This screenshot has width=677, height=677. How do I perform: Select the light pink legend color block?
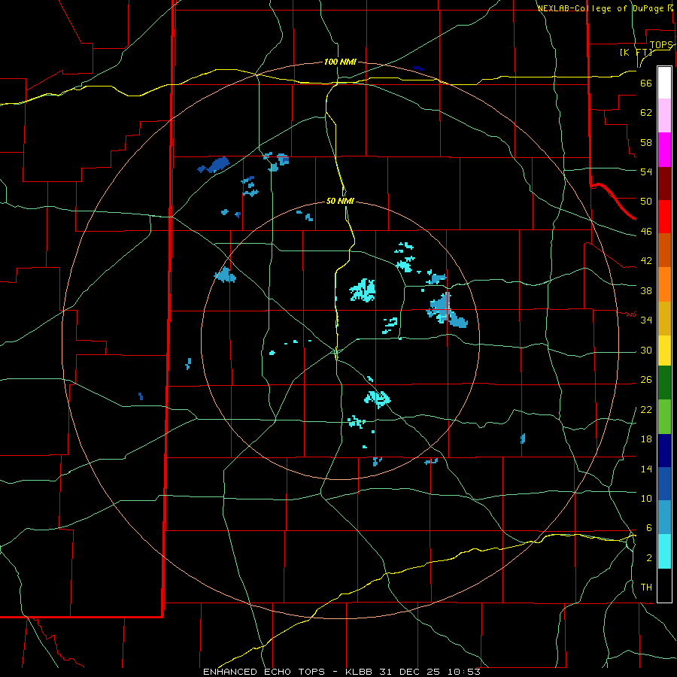pos(664,116)
